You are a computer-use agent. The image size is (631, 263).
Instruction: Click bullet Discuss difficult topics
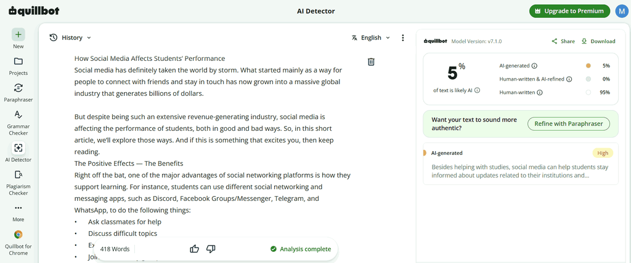pyautogui.click(x=123, y=234)
